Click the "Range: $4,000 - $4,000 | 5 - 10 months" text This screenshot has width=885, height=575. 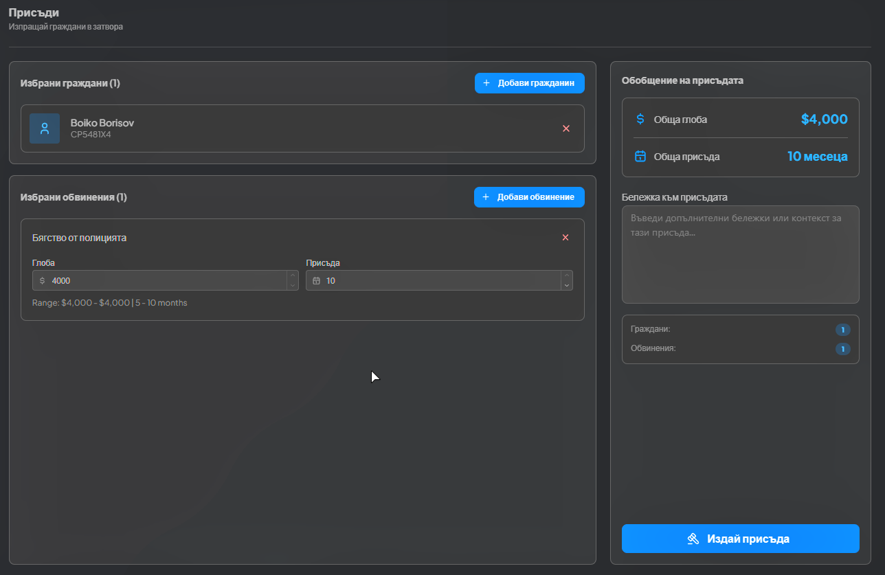coord(109,303)
